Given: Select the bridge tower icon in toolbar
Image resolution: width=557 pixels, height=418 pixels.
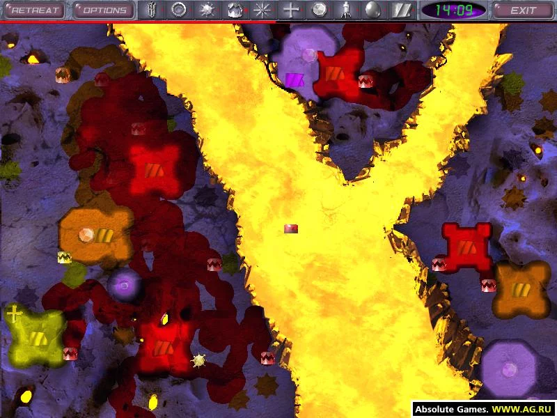Looking at the screenshot, I should (152, 10).
